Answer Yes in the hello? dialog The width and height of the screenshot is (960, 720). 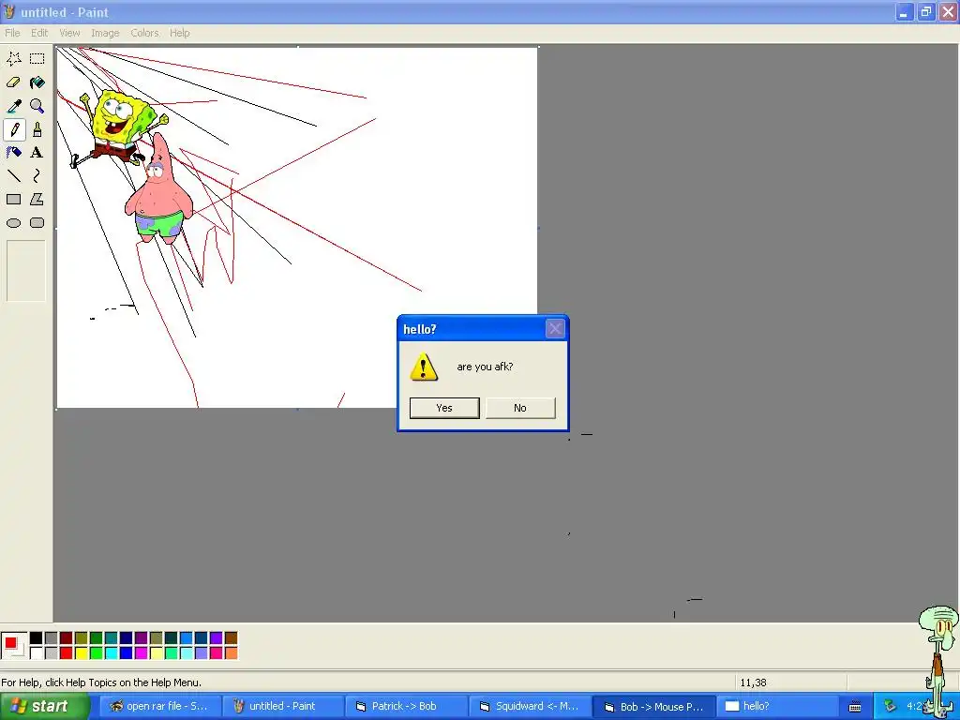(444, 408)
